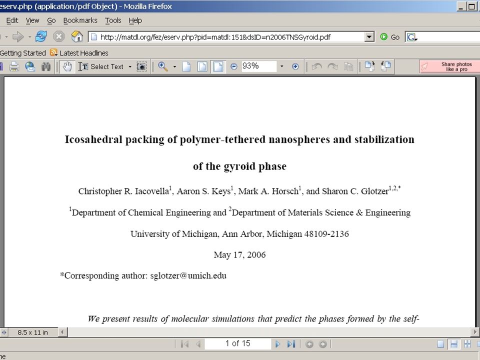Go to the Home page

tap(77, 36)
